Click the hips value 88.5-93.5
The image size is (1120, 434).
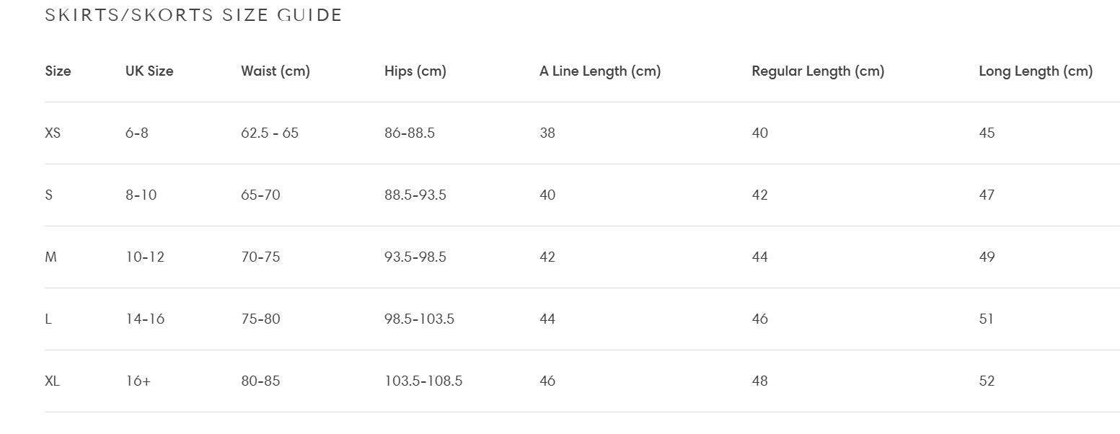(x=415, y=195)
